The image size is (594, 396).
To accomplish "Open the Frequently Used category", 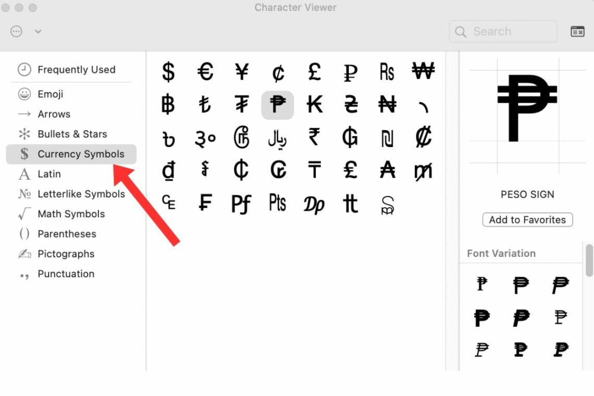I will pos(71,70).
